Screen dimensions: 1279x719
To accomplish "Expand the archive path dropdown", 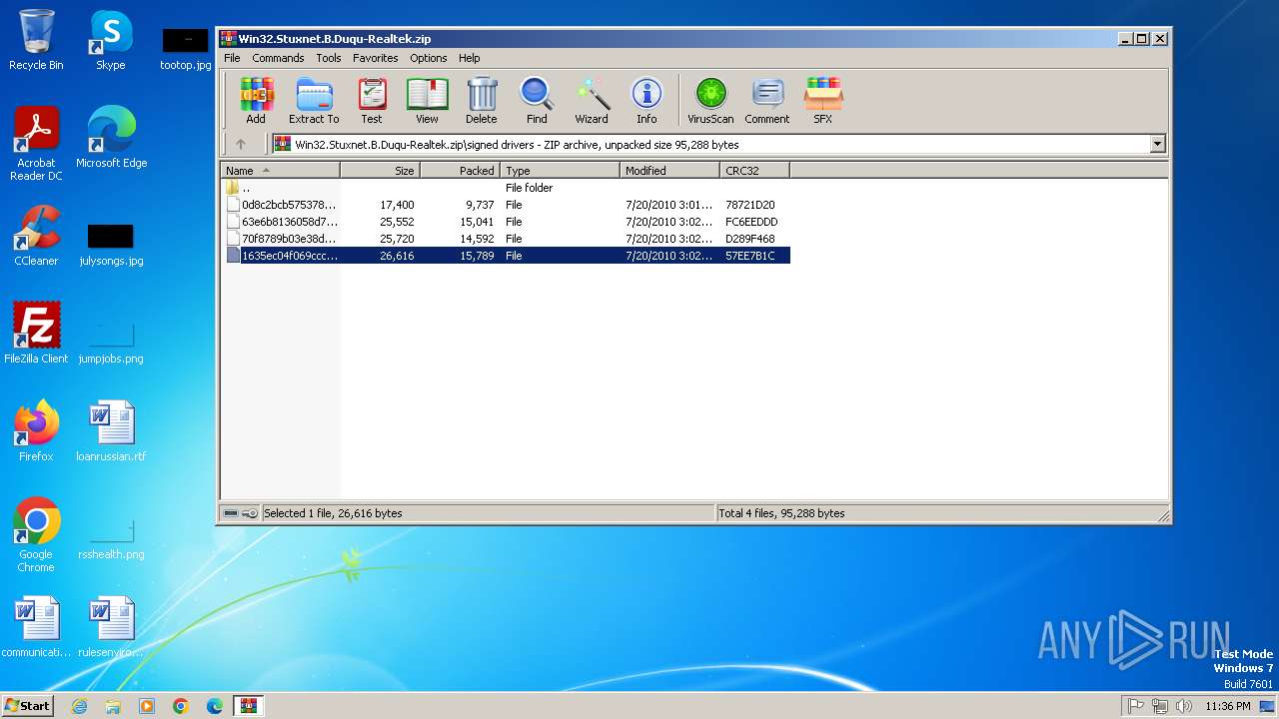I will click(x=1157, y=144).
